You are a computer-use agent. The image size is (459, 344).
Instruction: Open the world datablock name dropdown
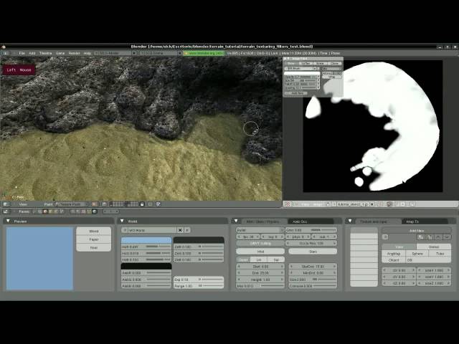[x=124, y=230]
